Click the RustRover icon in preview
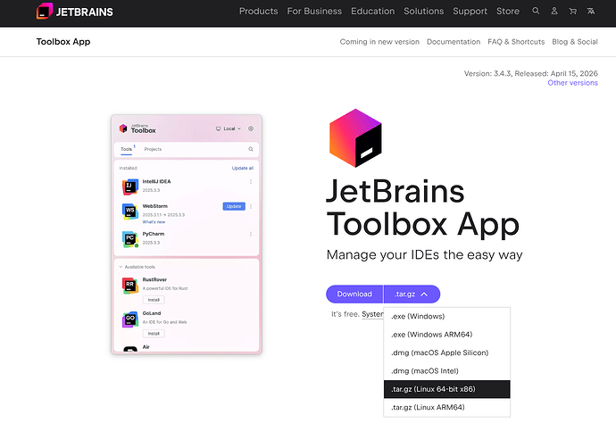The image size is (616, 423). pyautogui.click(x=130, y=286)
